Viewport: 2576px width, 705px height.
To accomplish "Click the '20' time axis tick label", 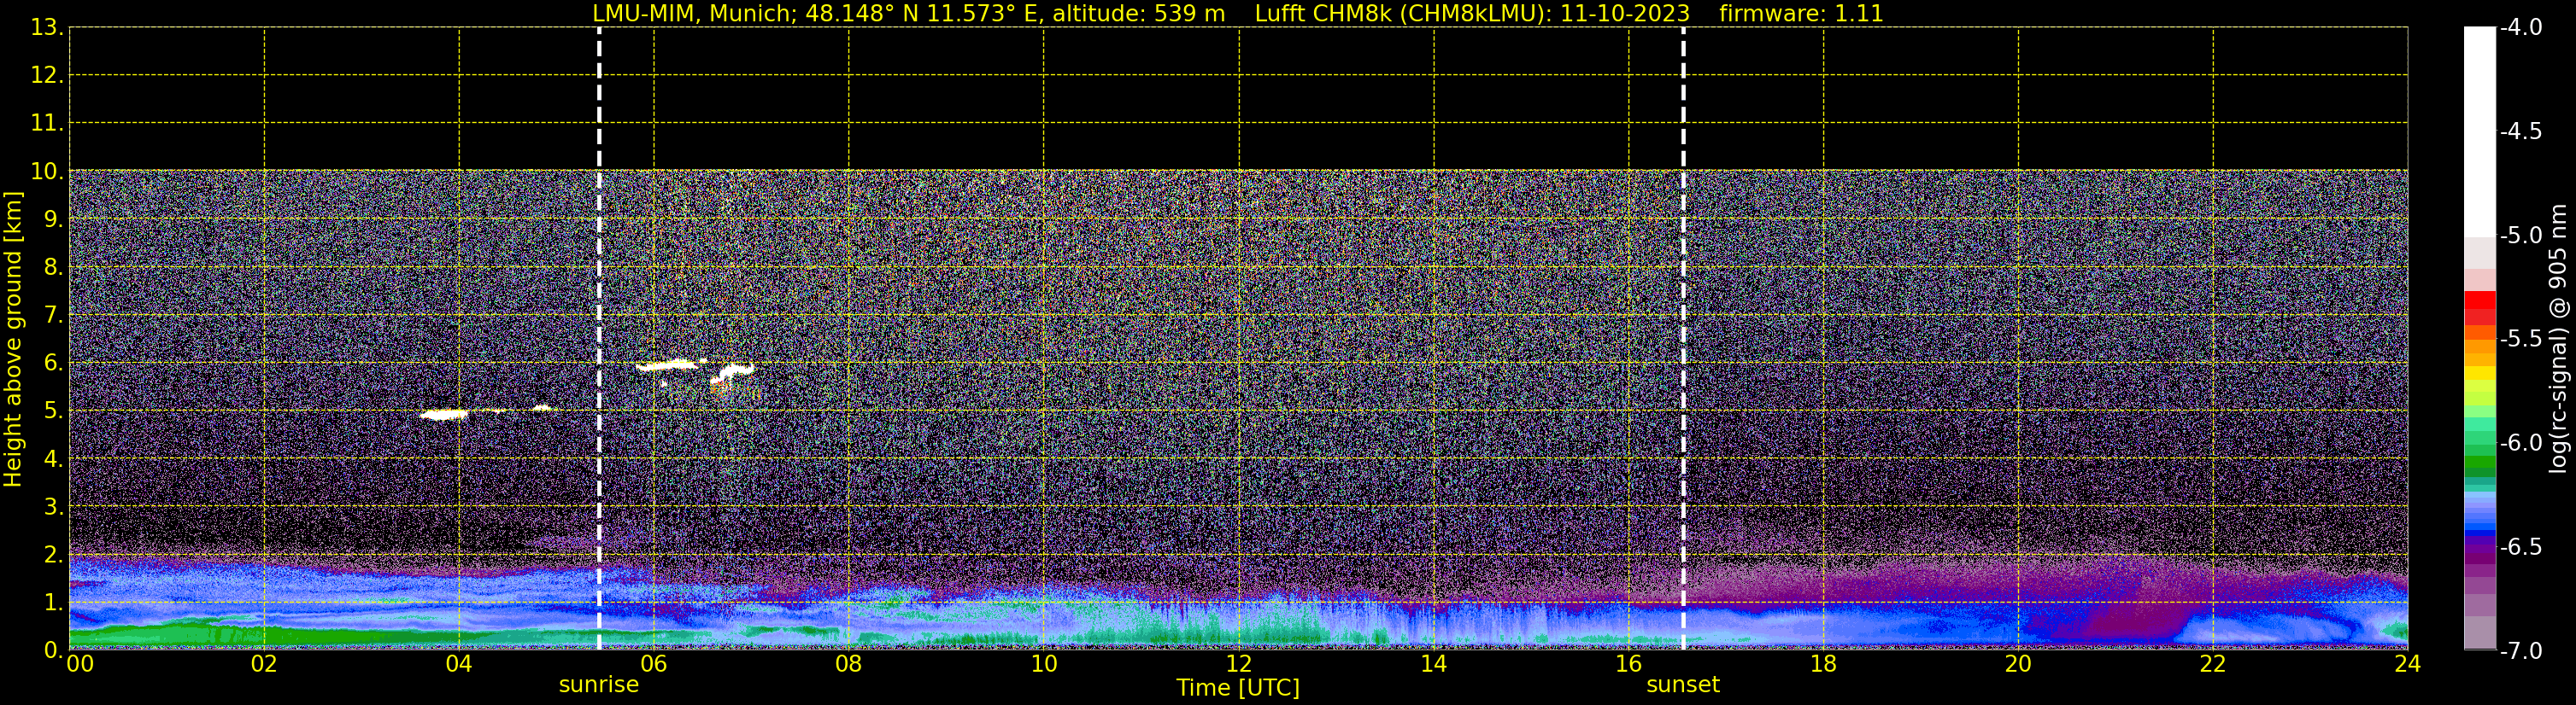I will [x=2018, y=664].
